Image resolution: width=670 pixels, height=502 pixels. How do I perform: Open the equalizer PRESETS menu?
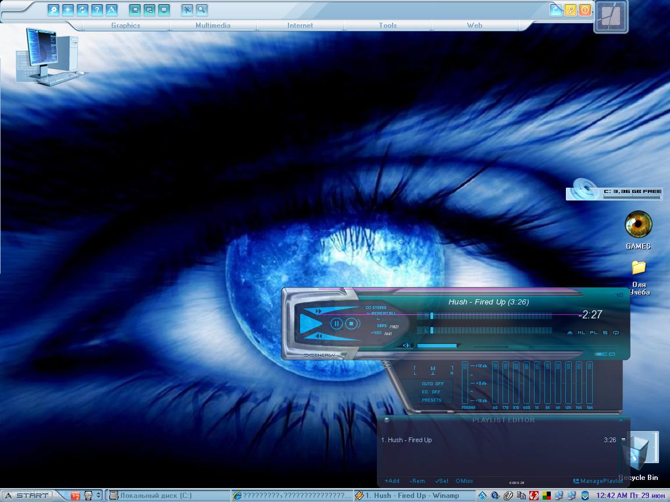pyautogui.click(x=432, y=400)
